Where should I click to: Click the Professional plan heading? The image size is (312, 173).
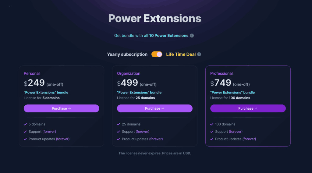click(x=221, y=73)
